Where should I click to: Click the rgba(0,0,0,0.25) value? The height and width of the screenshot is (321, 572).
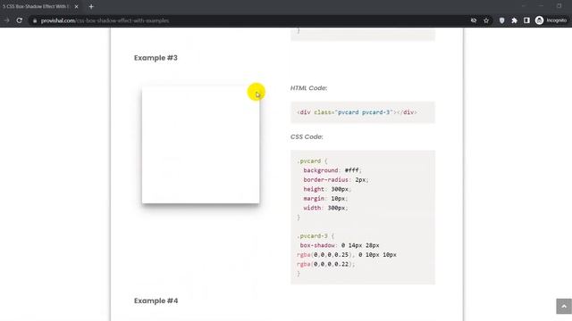point(323,255)
